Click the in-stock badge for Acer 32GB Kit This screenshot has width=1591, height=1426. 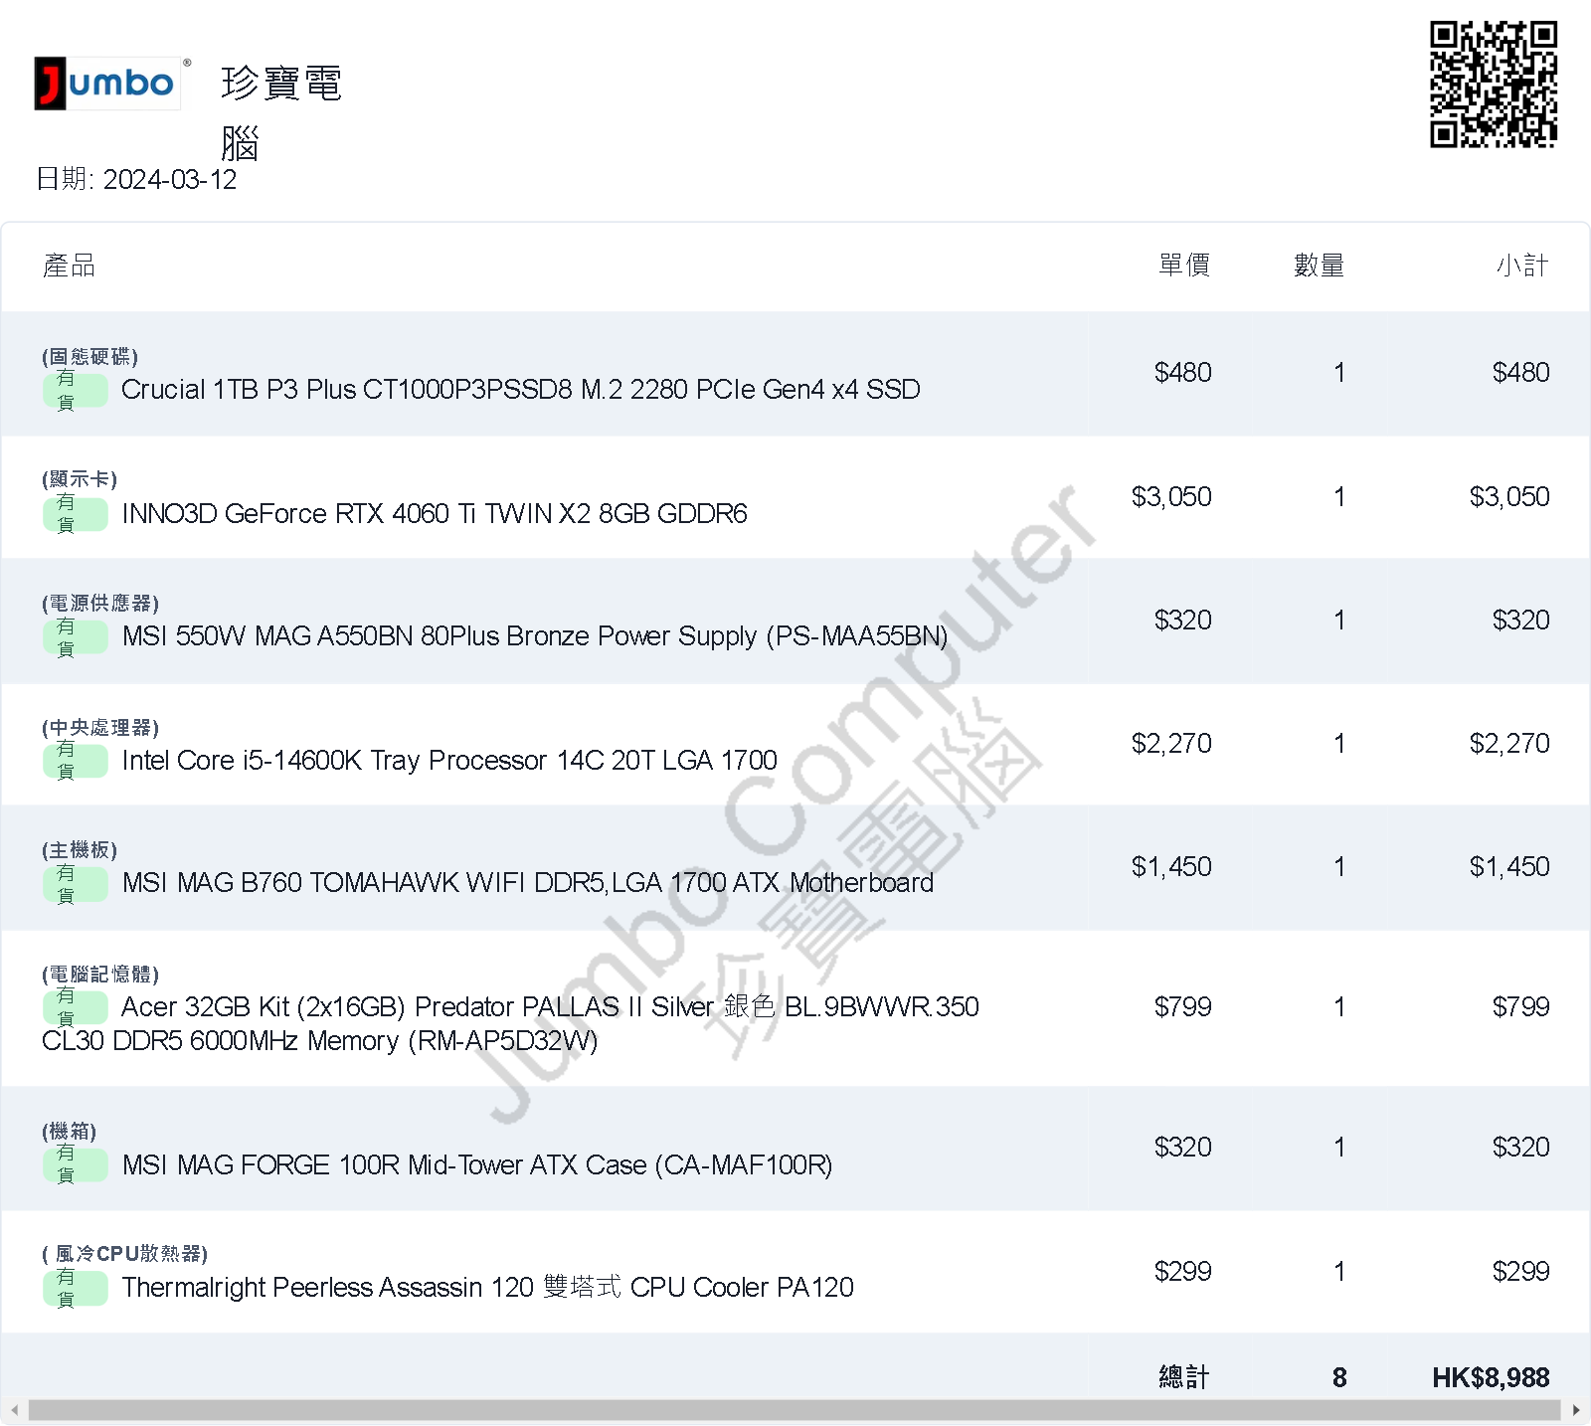pyautogui.click(x=76, y=1007)
